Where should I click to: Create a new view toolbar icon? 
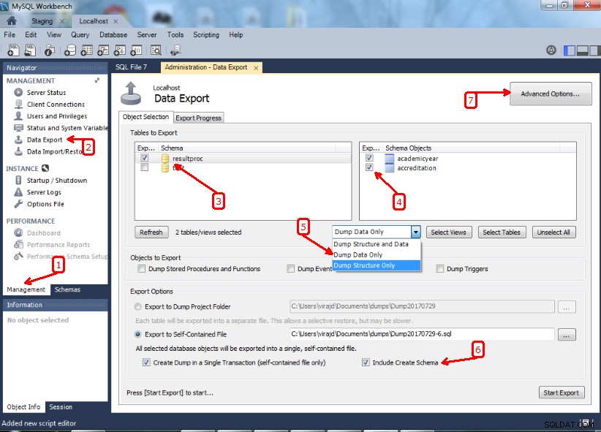click(x=103, y=50)
